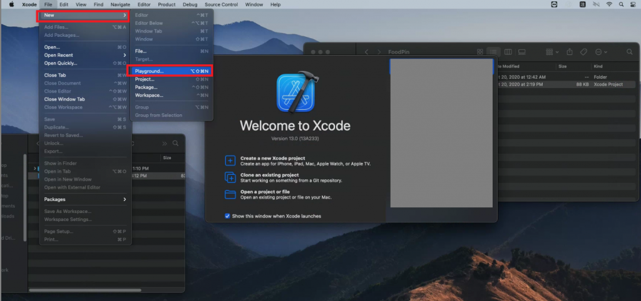Open the Wi-Fi status menu
The width and height of the screenshot is (641, 301).
609,4
